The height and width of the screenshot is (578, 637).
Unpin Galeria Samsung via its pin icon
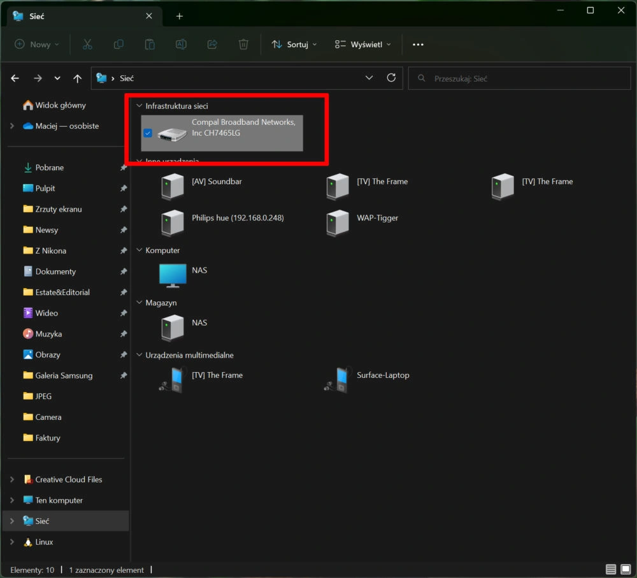click(124, 375)
